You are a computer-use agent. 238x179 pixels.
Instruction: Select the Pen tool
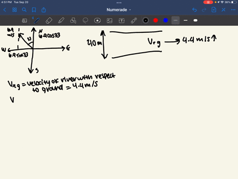(37, 20)
